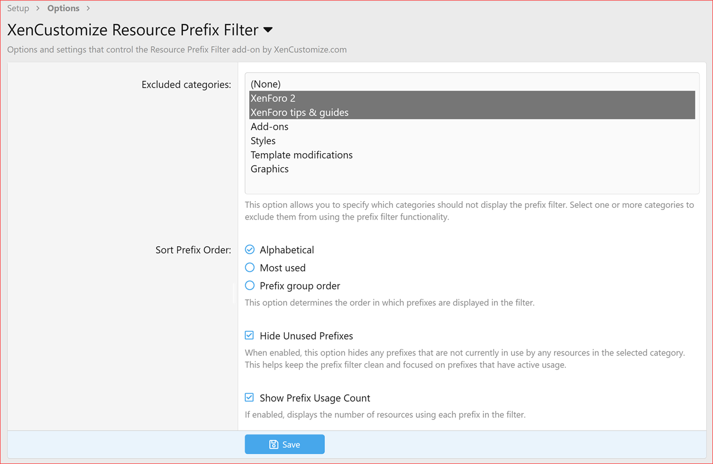Click the XenCustomize Resource Prefix Filter heading
The width and height of the screenshot is (713, 464).
pyautogui.click(x=133, y=30)
